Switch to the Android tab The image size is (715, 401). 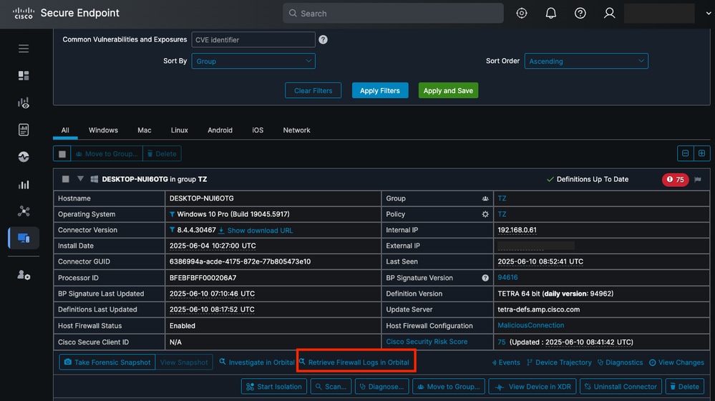coord(220,130)
